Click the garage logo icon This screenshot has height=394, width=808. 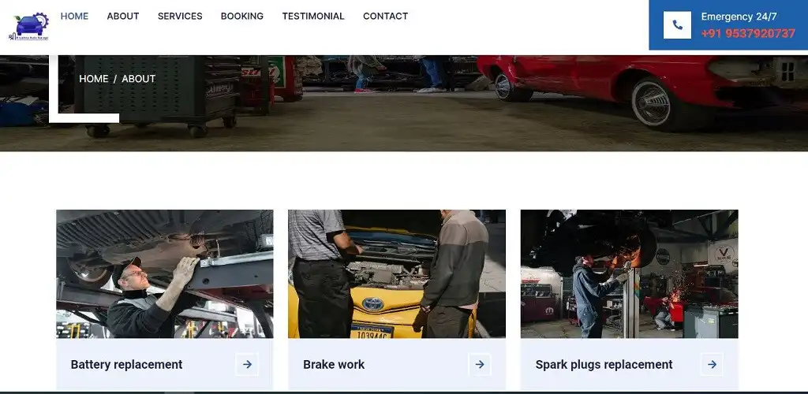pos(30,26)
